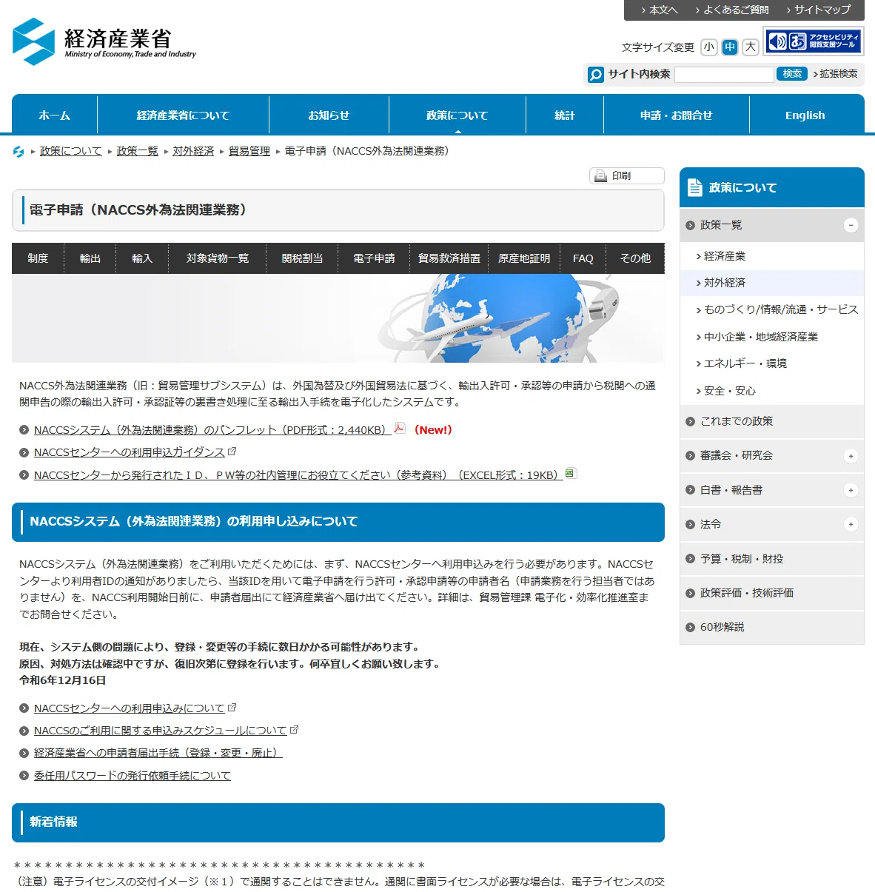Image resolution: width=875 pixels, height=892 pixels.
Task: Click the PDF icon next to the pamphlet link
Action: [x=400, y=429]
